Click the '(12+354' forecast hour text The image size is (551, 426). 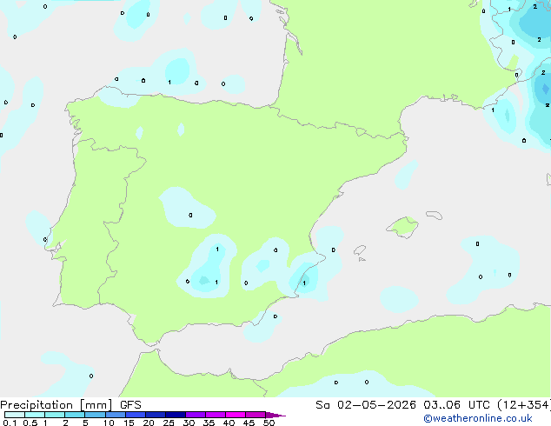(524, 405)
